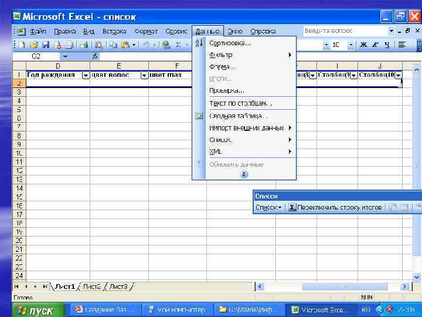Screen dimensions: 422x317
Task: Open the Paste options dropdown arrow
Action: (134, 45)
